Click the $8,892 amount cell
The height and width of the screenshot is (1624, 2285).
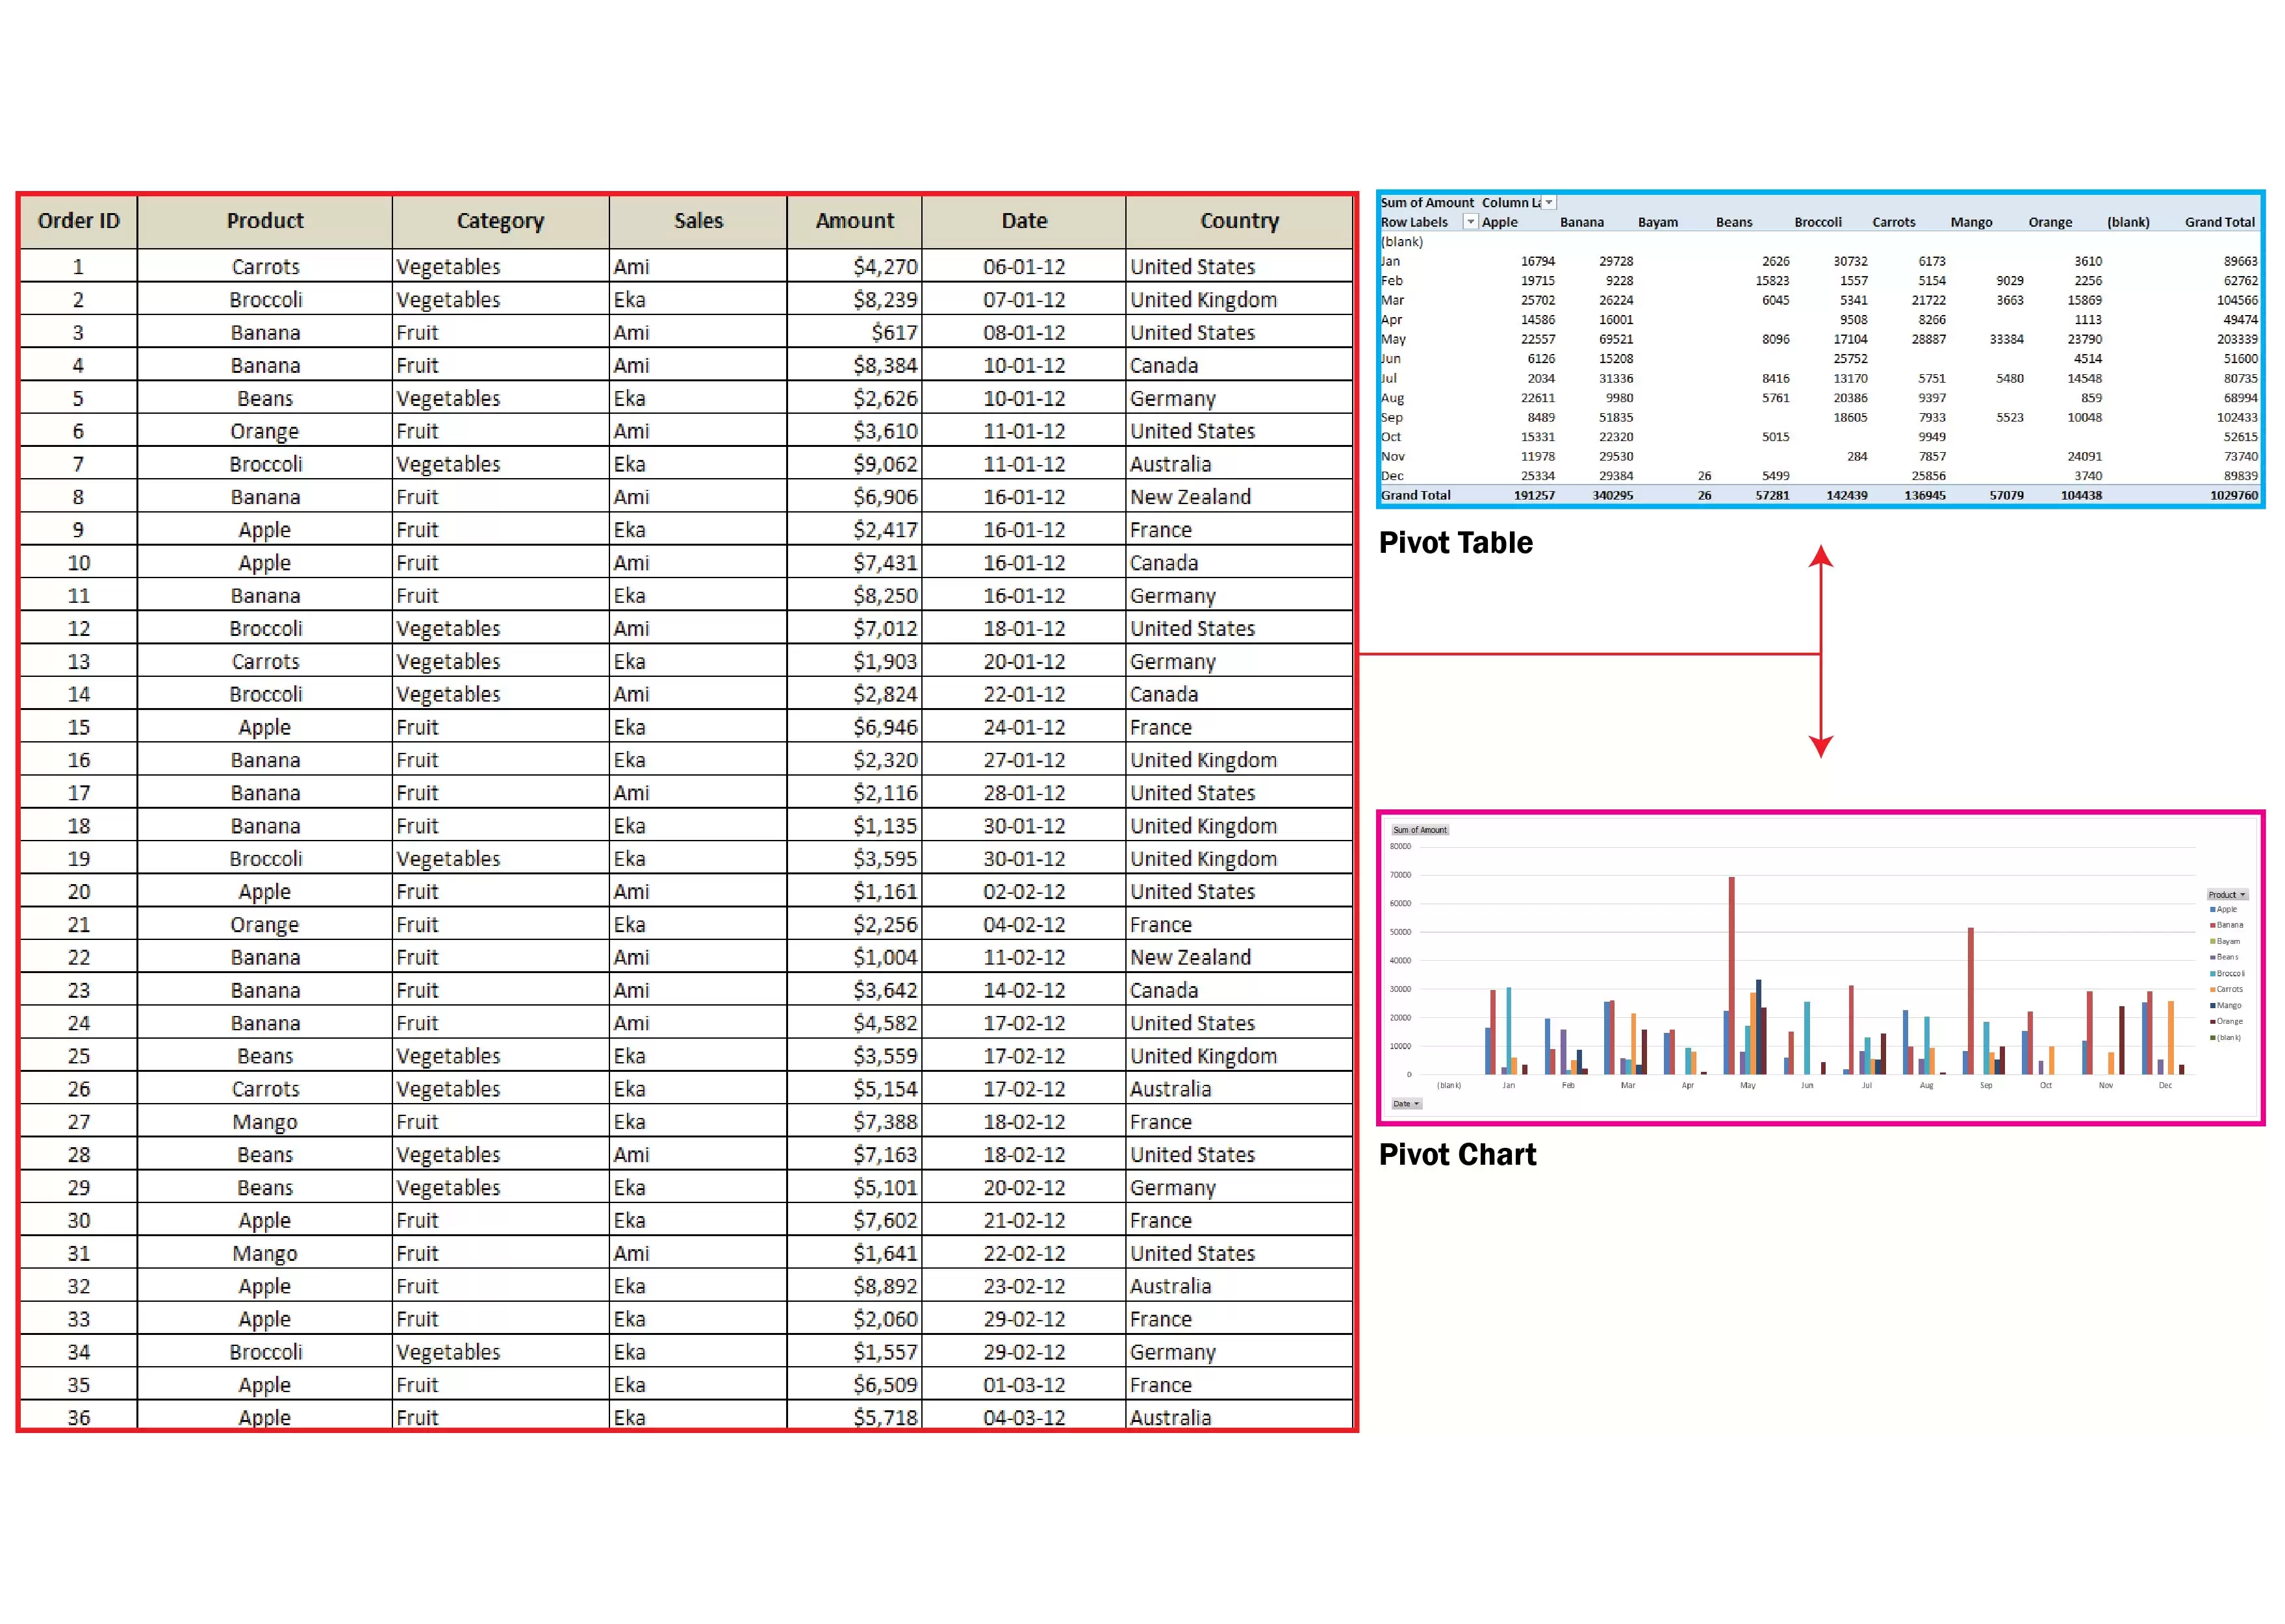click(x=854, y=1286)
